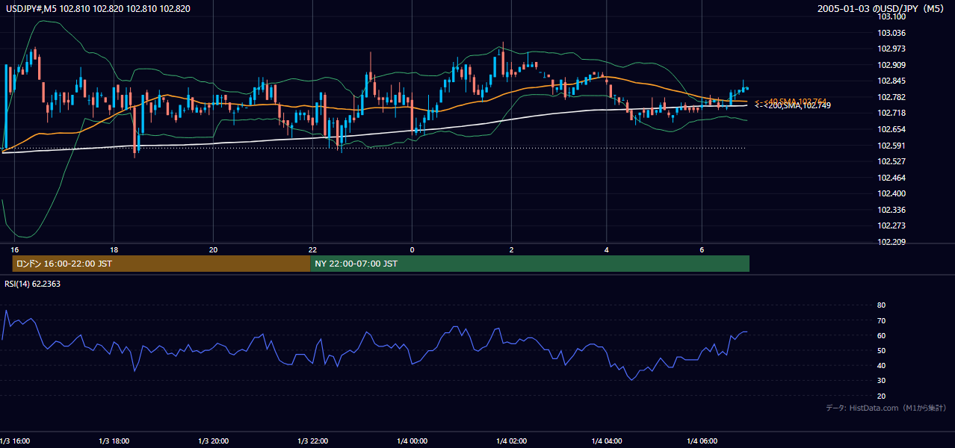Image resolution: width=955 pixels, height=448 pixels.
Task: Click hour label 0 under the price chart
Action: pyautogui.click(x=412, y=249)
